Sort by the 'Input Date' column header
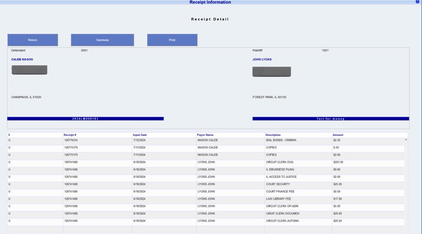 pos(139,135)
